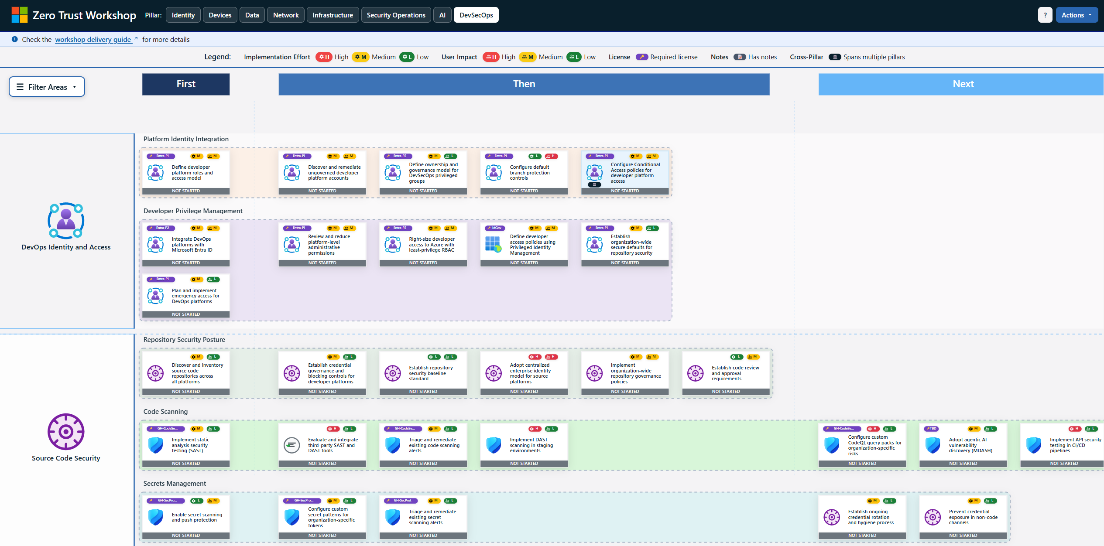Screen dimensions: 1104x546
Task: Click the question mark help button
Action: tap(1045, 15)
